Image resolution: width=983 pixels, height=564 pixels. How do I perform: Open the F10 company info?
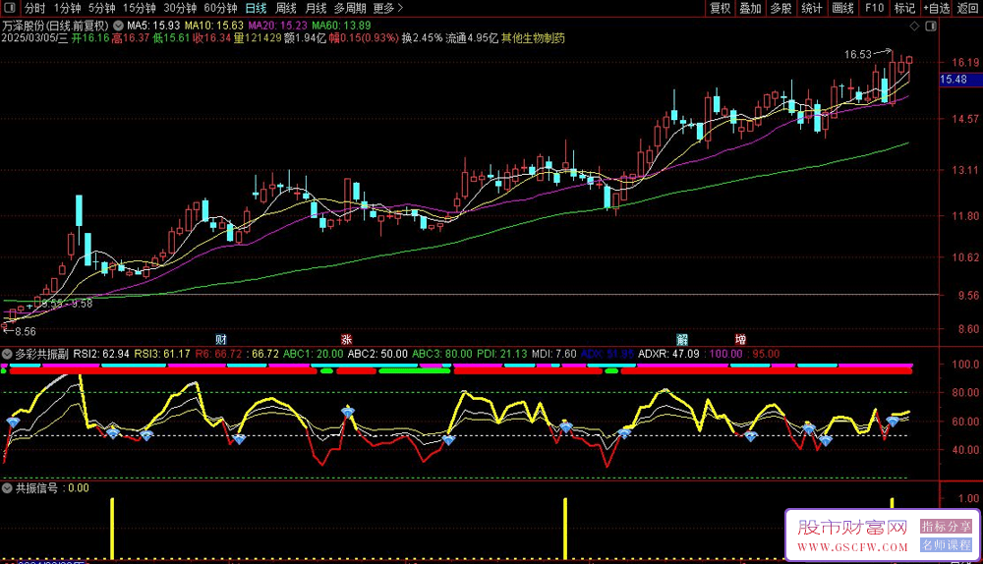click(x=873, y=8)
